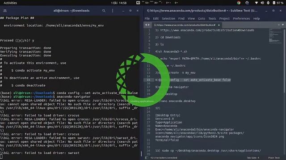Change Tab Size: 4 in the status bar
The width and height of the screenshot is (286, 160).
[x=253, y=158]
